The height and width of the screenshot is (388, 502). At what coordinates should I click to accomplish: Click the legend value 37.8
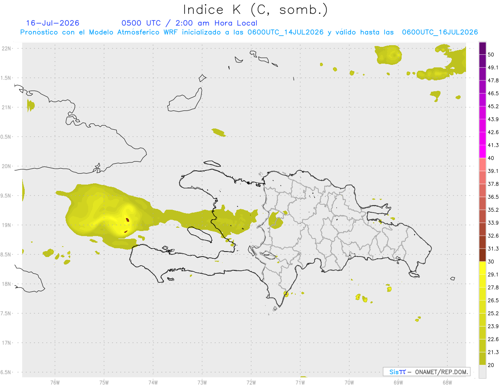[493, 184]
